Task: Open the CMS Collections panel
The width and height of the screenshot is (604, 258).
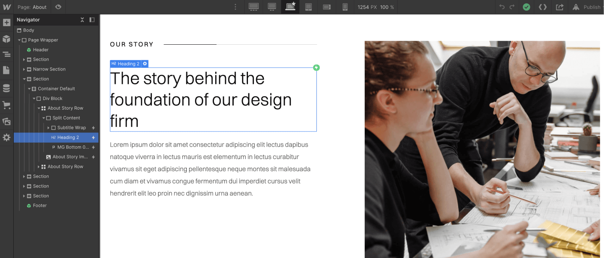Action: pyautogui.click(x=6, y=88)
